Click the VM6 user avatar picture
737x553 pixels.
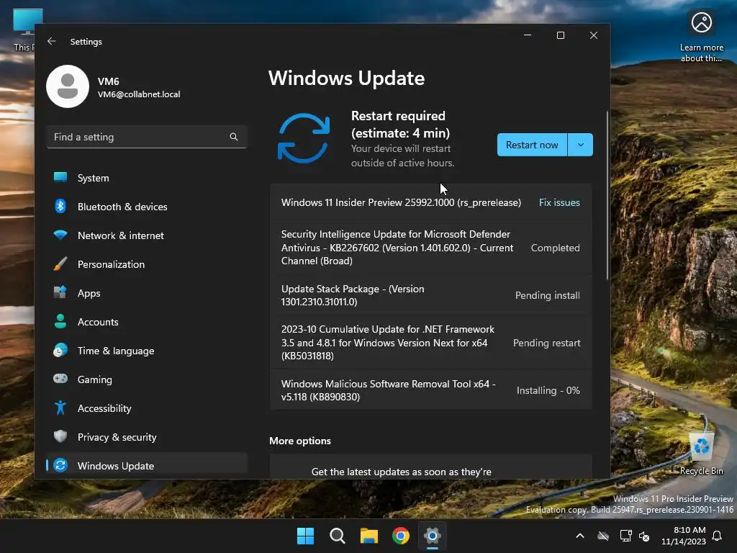pos(68,86)
